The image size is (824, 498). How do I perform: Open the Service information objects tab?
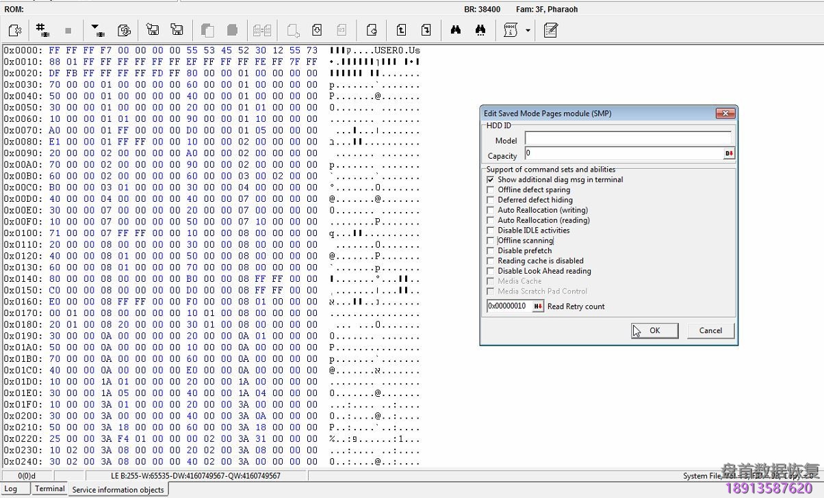(118, 490)
